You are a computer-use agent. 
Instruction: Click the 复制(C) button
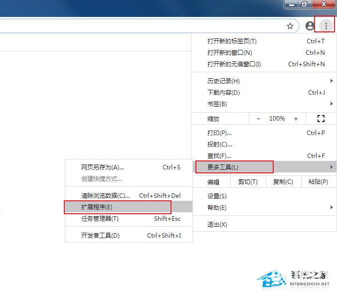click(x=283, y=182)
